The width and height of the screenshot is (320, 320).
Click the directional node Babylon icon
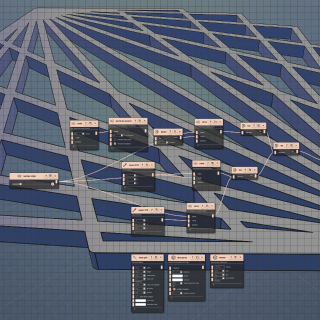[x=173, y=257]
